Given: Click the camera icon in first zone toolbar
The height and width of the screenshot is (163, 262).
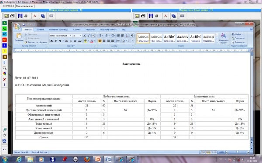Looking at the screenshot, I should (143, 16).
